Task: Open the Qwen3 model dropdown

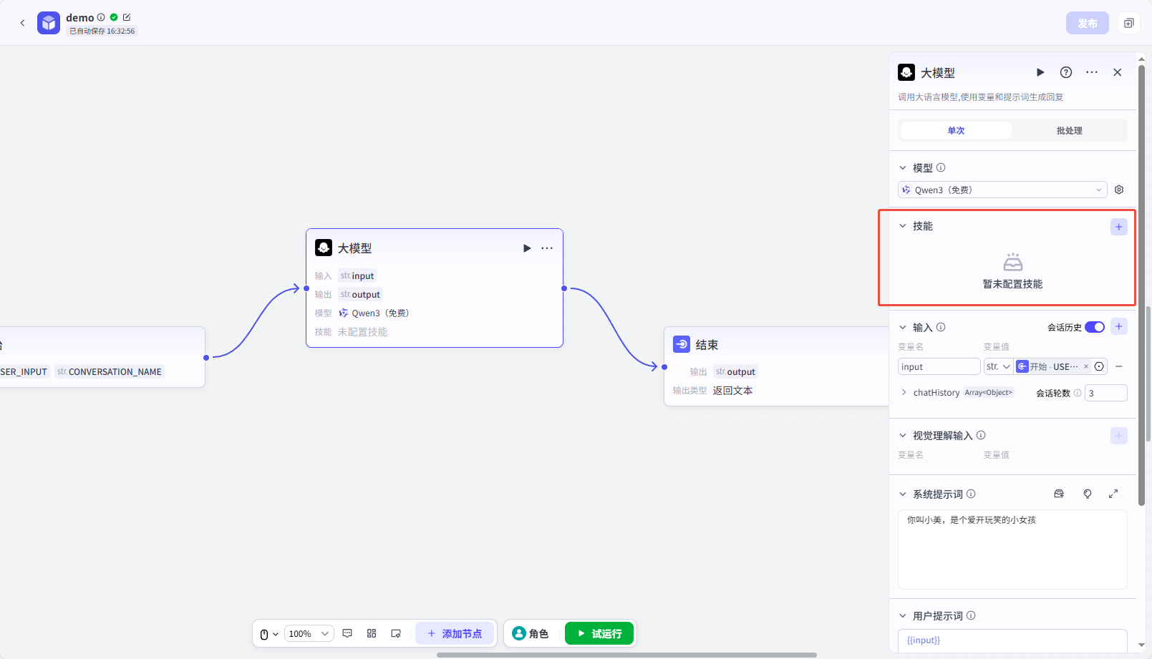Action: [1002, 190]
